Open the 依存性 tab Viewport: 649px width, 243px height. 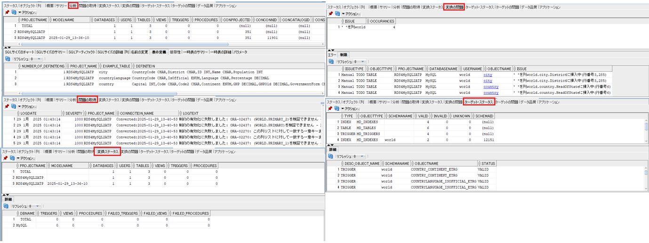[175, 52]
